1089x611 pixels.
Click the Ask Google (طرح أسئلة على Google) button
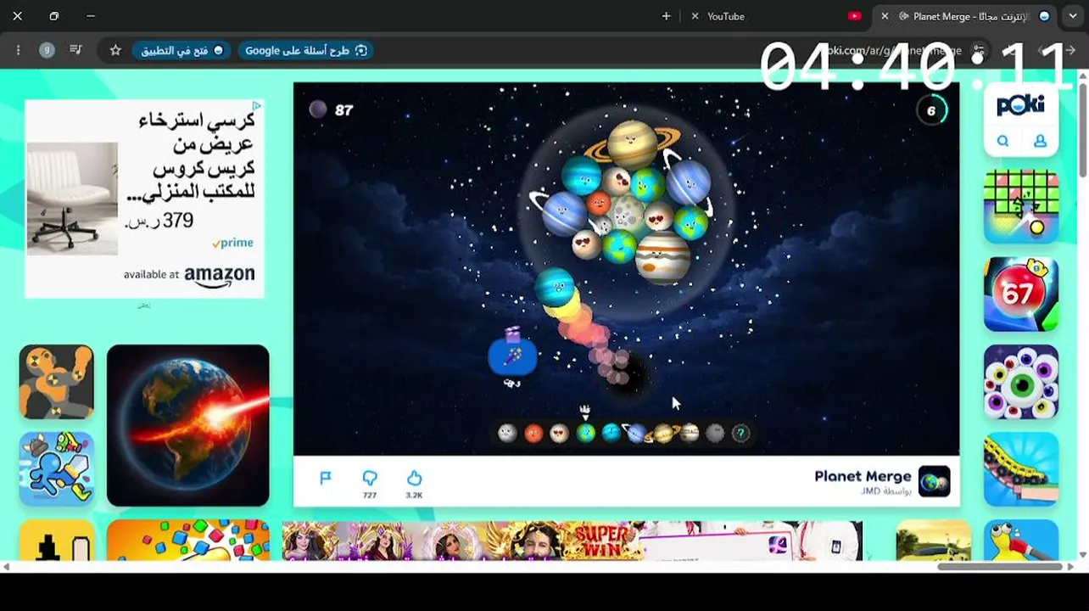[306, 50]
